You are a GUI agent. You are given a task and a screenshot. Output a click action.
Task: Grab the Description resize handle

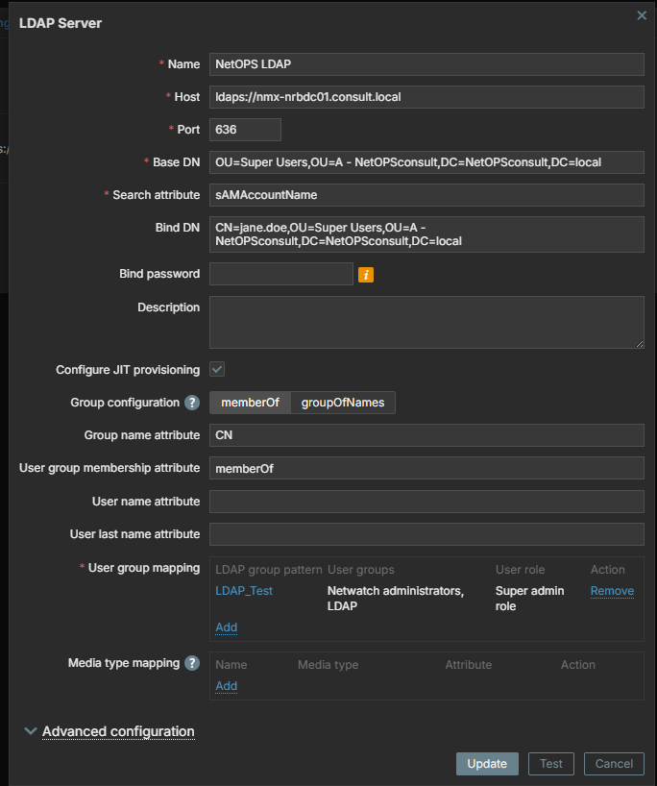[x=640, y=344]
